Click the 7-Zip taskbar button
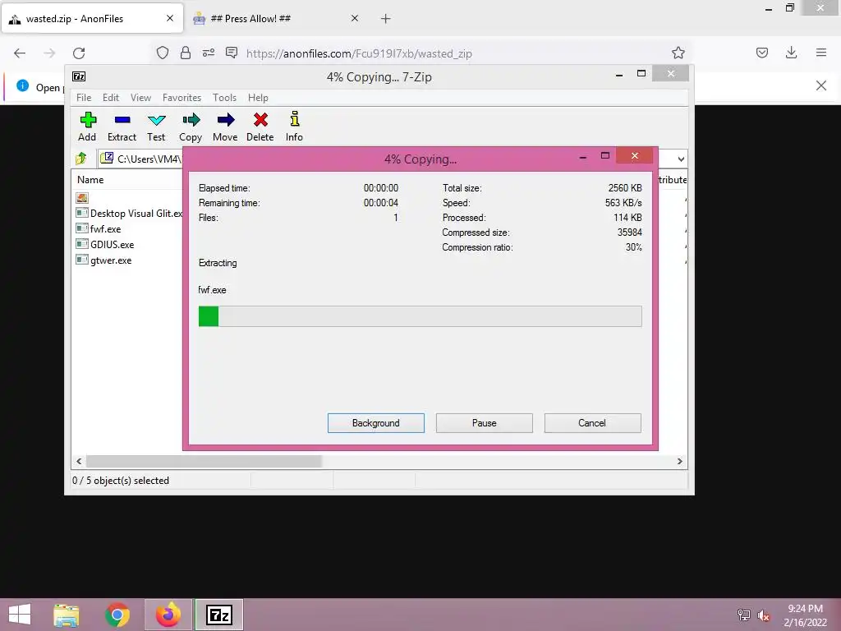The width and height of the screenshot is (841, 631). click(x=218, y=615)
